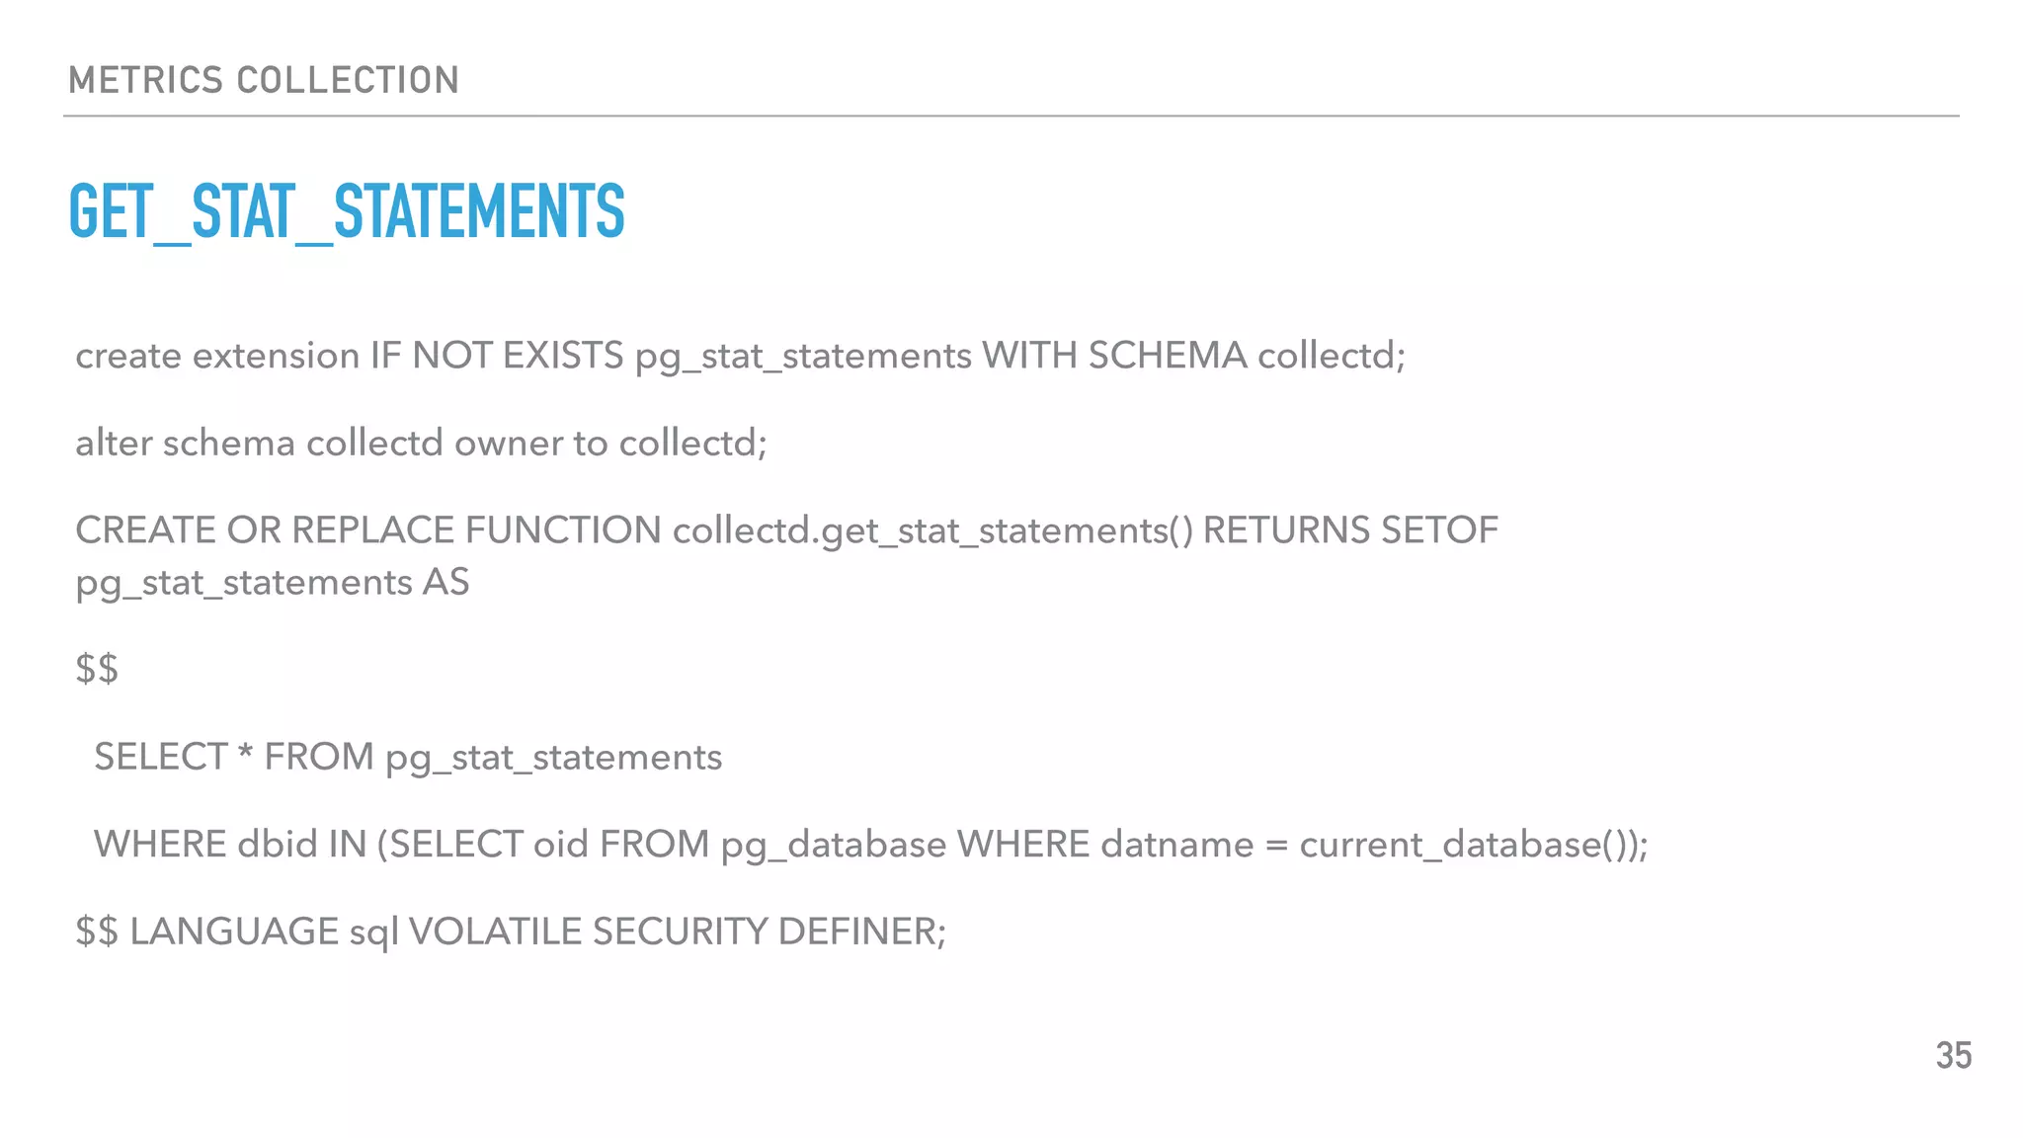Click the "collectd.get_stat_statements()" function name
Screen dimensions: 2023x1138
932,530
